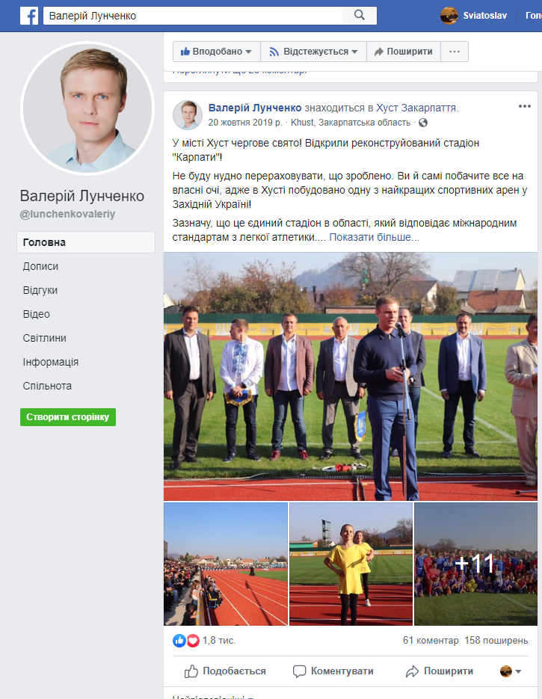Screen dimensions: 542x699
Task: Click the like and heart reactions icons
Action: (x=186, y=641)
